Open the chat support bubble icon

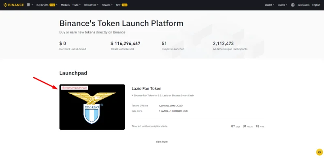tap(319, 152)
